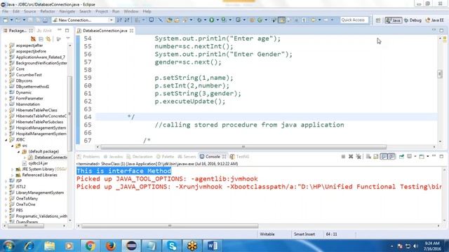Screen dimensions: 449x252
Task: Click Open Type toolbar icon
Action: point(170,20)
